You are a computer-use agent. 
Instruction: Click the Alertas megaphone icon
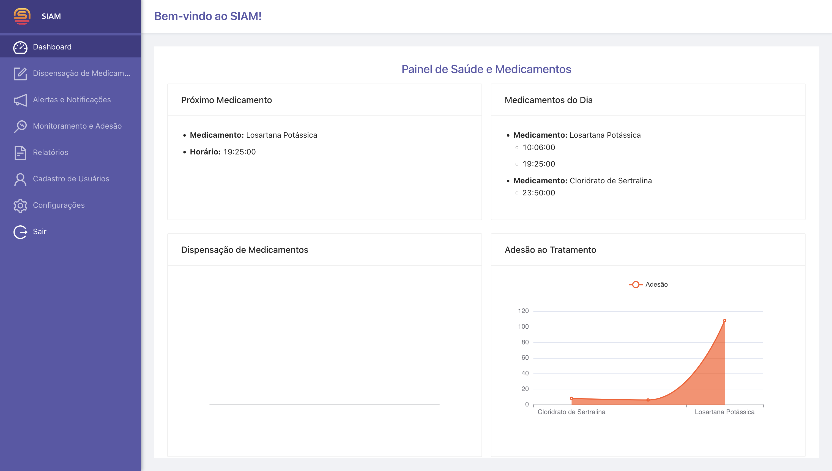20,100
